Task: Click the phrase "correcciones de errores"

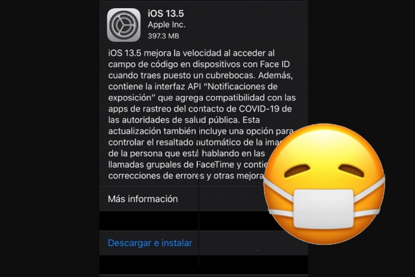Action: point(156,176)
